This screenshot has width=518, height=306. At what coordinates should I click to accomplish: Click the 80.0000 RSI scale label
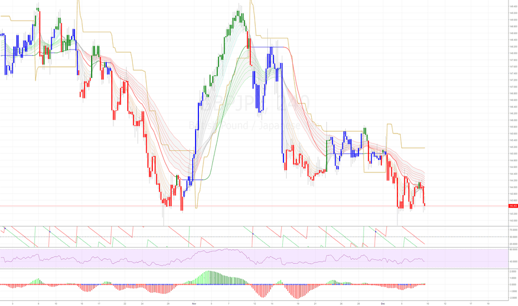tap(514, 250)
